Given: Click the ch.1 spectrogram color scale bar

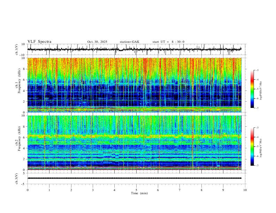Looking at the screenshot, I should [252, 89].
